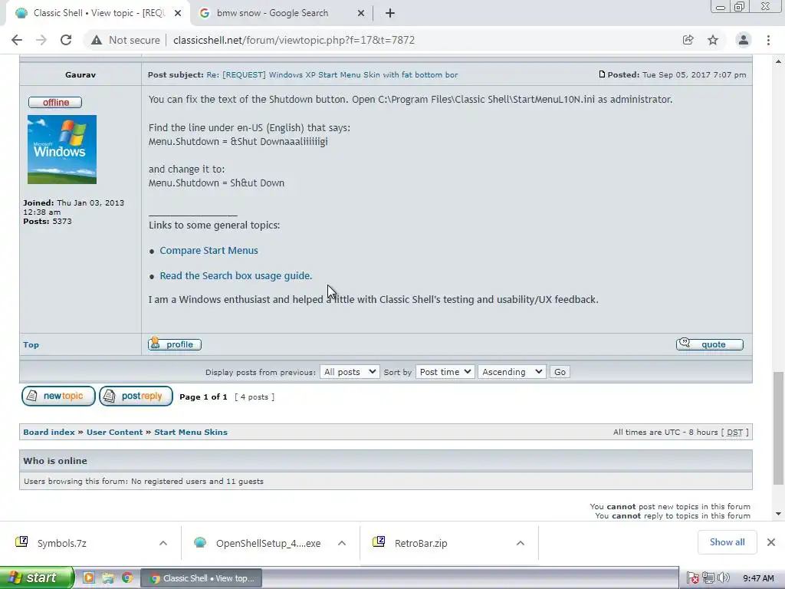The height and width of the screenshot is (589, 785).
Task: Open Chrome's three-dot menu
Action: (x=768, y=40)
